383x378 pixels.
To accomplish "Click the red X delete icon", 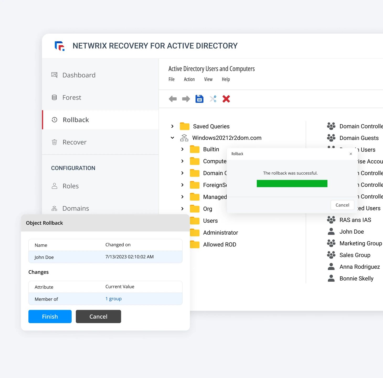I will point(226,99).
